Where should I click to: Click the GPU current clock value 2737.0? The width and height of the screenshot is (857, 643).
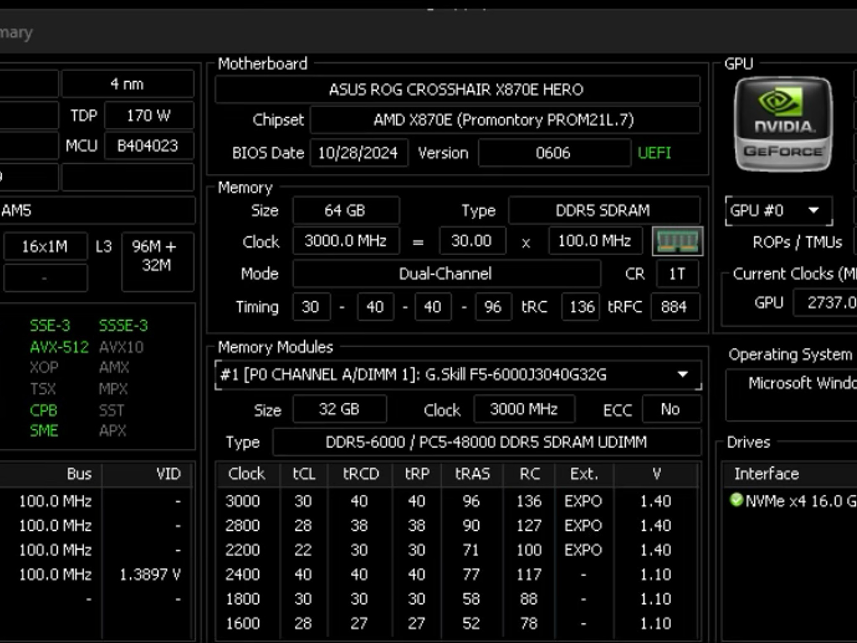(x=825, y=303)
